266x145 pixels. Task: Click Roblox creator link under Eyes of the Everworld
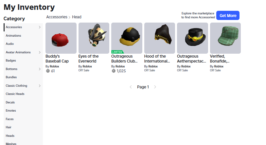87,66
